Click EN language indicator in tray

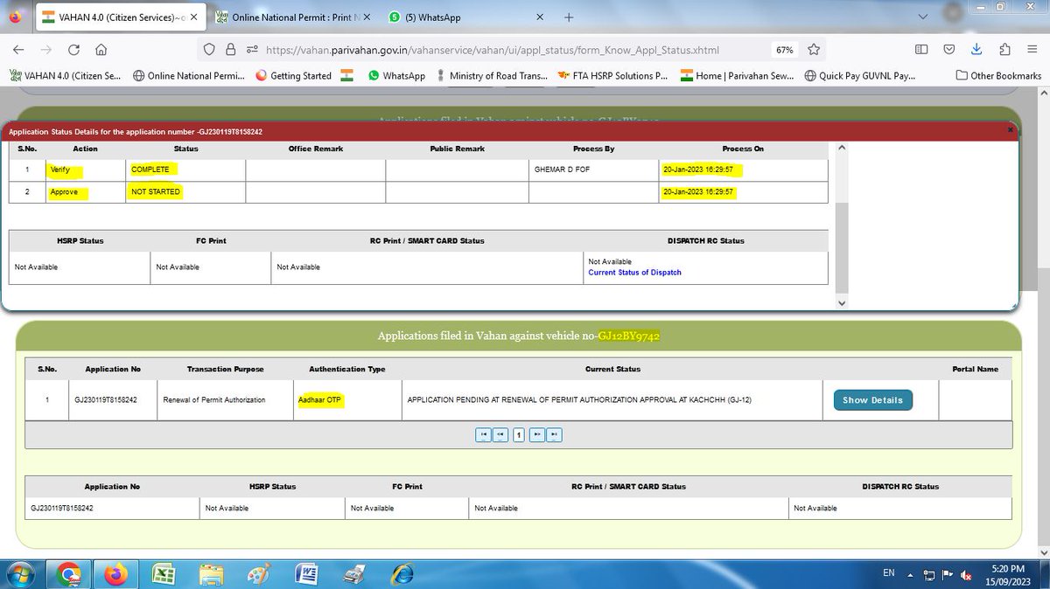click(889, 573)
